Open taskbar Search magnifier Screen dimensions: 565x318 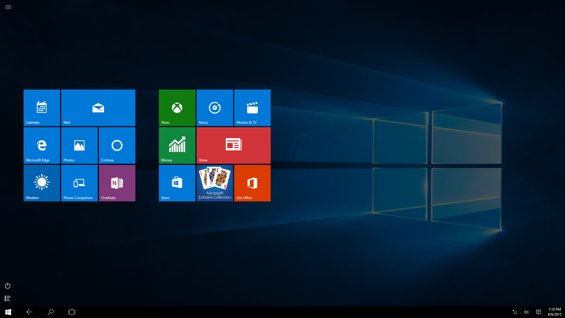click(x=51, y=312)
